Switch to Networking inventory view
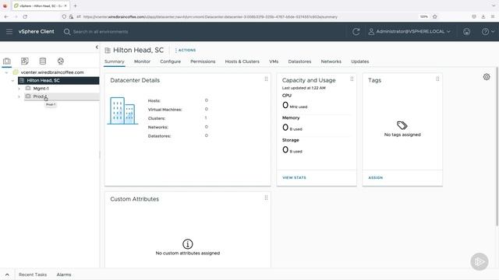This screenshot has width=499, height=280. pyautogui.click(x=61, y=61)
